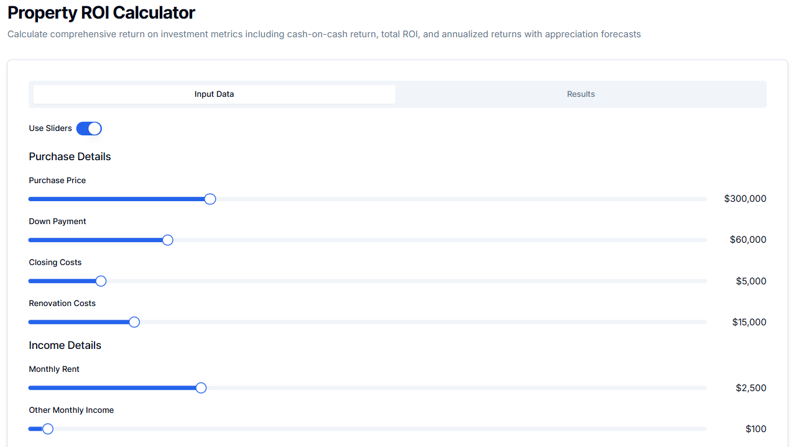Image resolution: width=796 pixels, height=447 pixels.
Task: Click the Monthly Rent slider handle
Action: (201, 388)
